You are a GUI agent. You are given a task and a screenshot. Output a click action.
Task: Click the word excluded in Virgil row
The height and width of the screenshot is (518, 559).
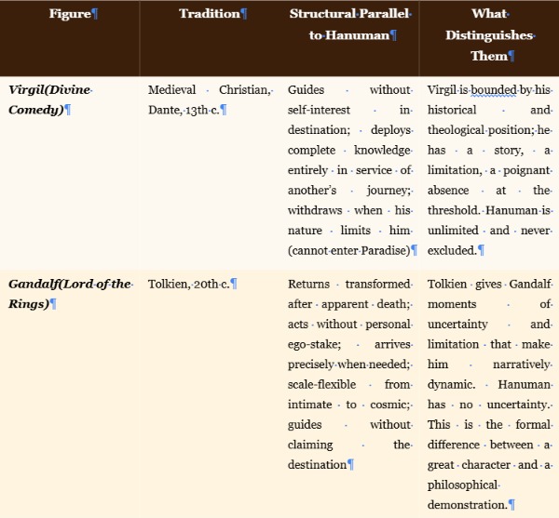(452, 251)
